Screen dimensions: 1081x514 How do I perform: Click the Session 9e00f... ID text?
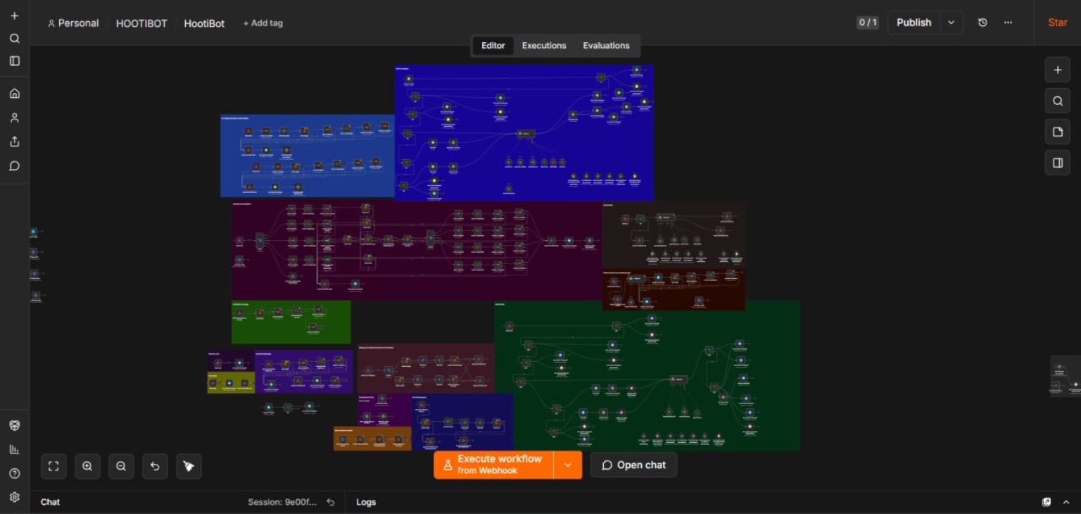[282, 502]
